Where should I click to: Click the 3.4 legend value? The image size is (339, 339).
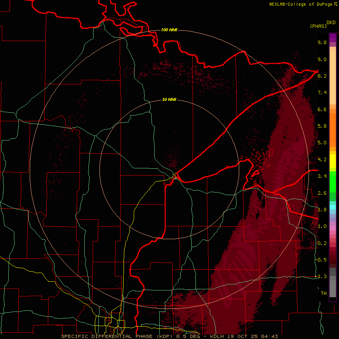(x=322, y=176)
